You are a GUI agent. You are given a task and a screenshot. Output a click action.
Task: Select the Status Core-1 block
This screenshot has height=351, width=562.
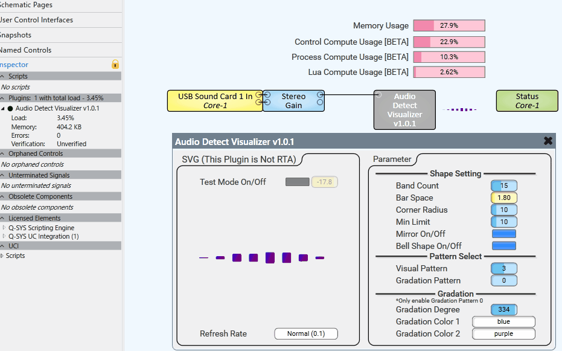point(526,101)
